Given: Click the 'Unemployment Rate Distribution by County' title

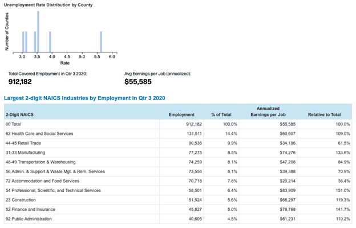Looking at the screenshot, I should pos(48,5).
